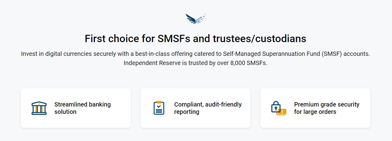
Task: Click the Independent Reserve bird logo
Action: 195,19
